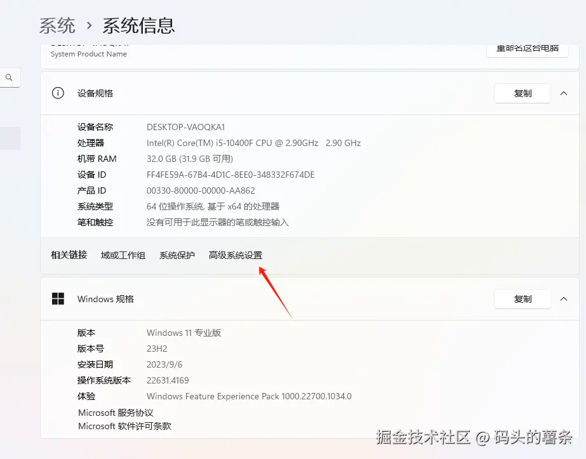Click the 设备名称 label
This screenshot has width=586, height=459.
(x=95, y=127)
